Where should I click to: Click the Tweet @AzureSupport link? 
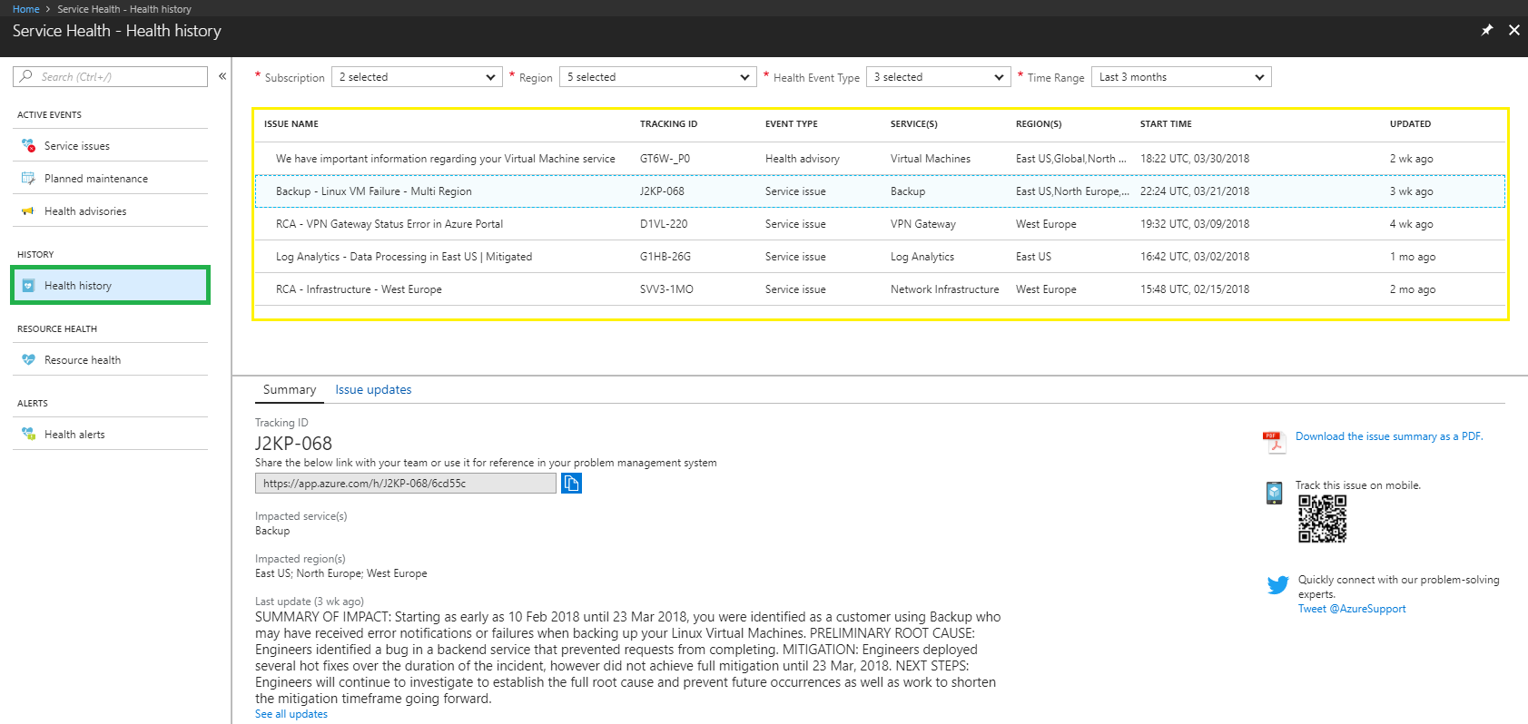click(1352, 609)
